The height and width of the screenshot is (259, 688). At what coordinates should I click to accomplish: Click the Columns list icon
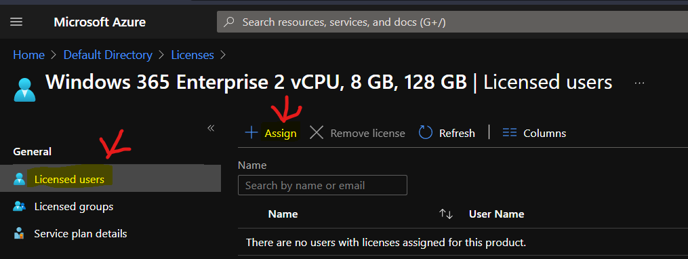pos(510,133)
